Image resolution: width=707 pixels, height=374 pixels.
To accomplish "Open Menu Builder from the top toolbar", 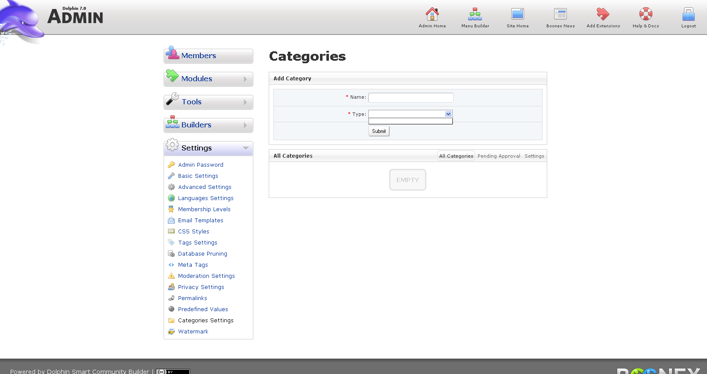I will coord(475,14).
